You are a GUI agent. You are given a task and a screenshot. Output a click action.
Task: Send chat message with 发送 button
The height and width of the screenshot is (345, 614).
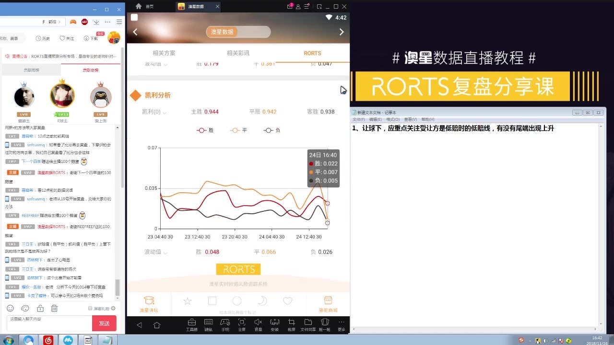104,323
